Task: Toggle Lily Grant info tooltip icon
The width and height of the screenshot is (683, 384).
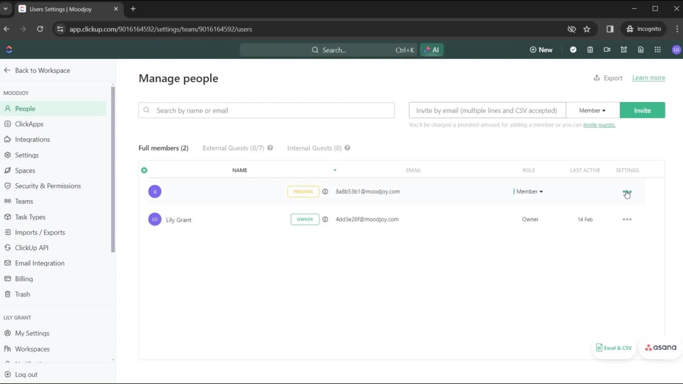Action: tap(325, 219)
